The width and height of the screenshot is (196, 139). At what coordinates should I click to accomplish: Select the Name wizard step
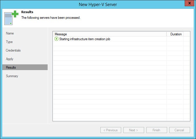coord(10,33)
